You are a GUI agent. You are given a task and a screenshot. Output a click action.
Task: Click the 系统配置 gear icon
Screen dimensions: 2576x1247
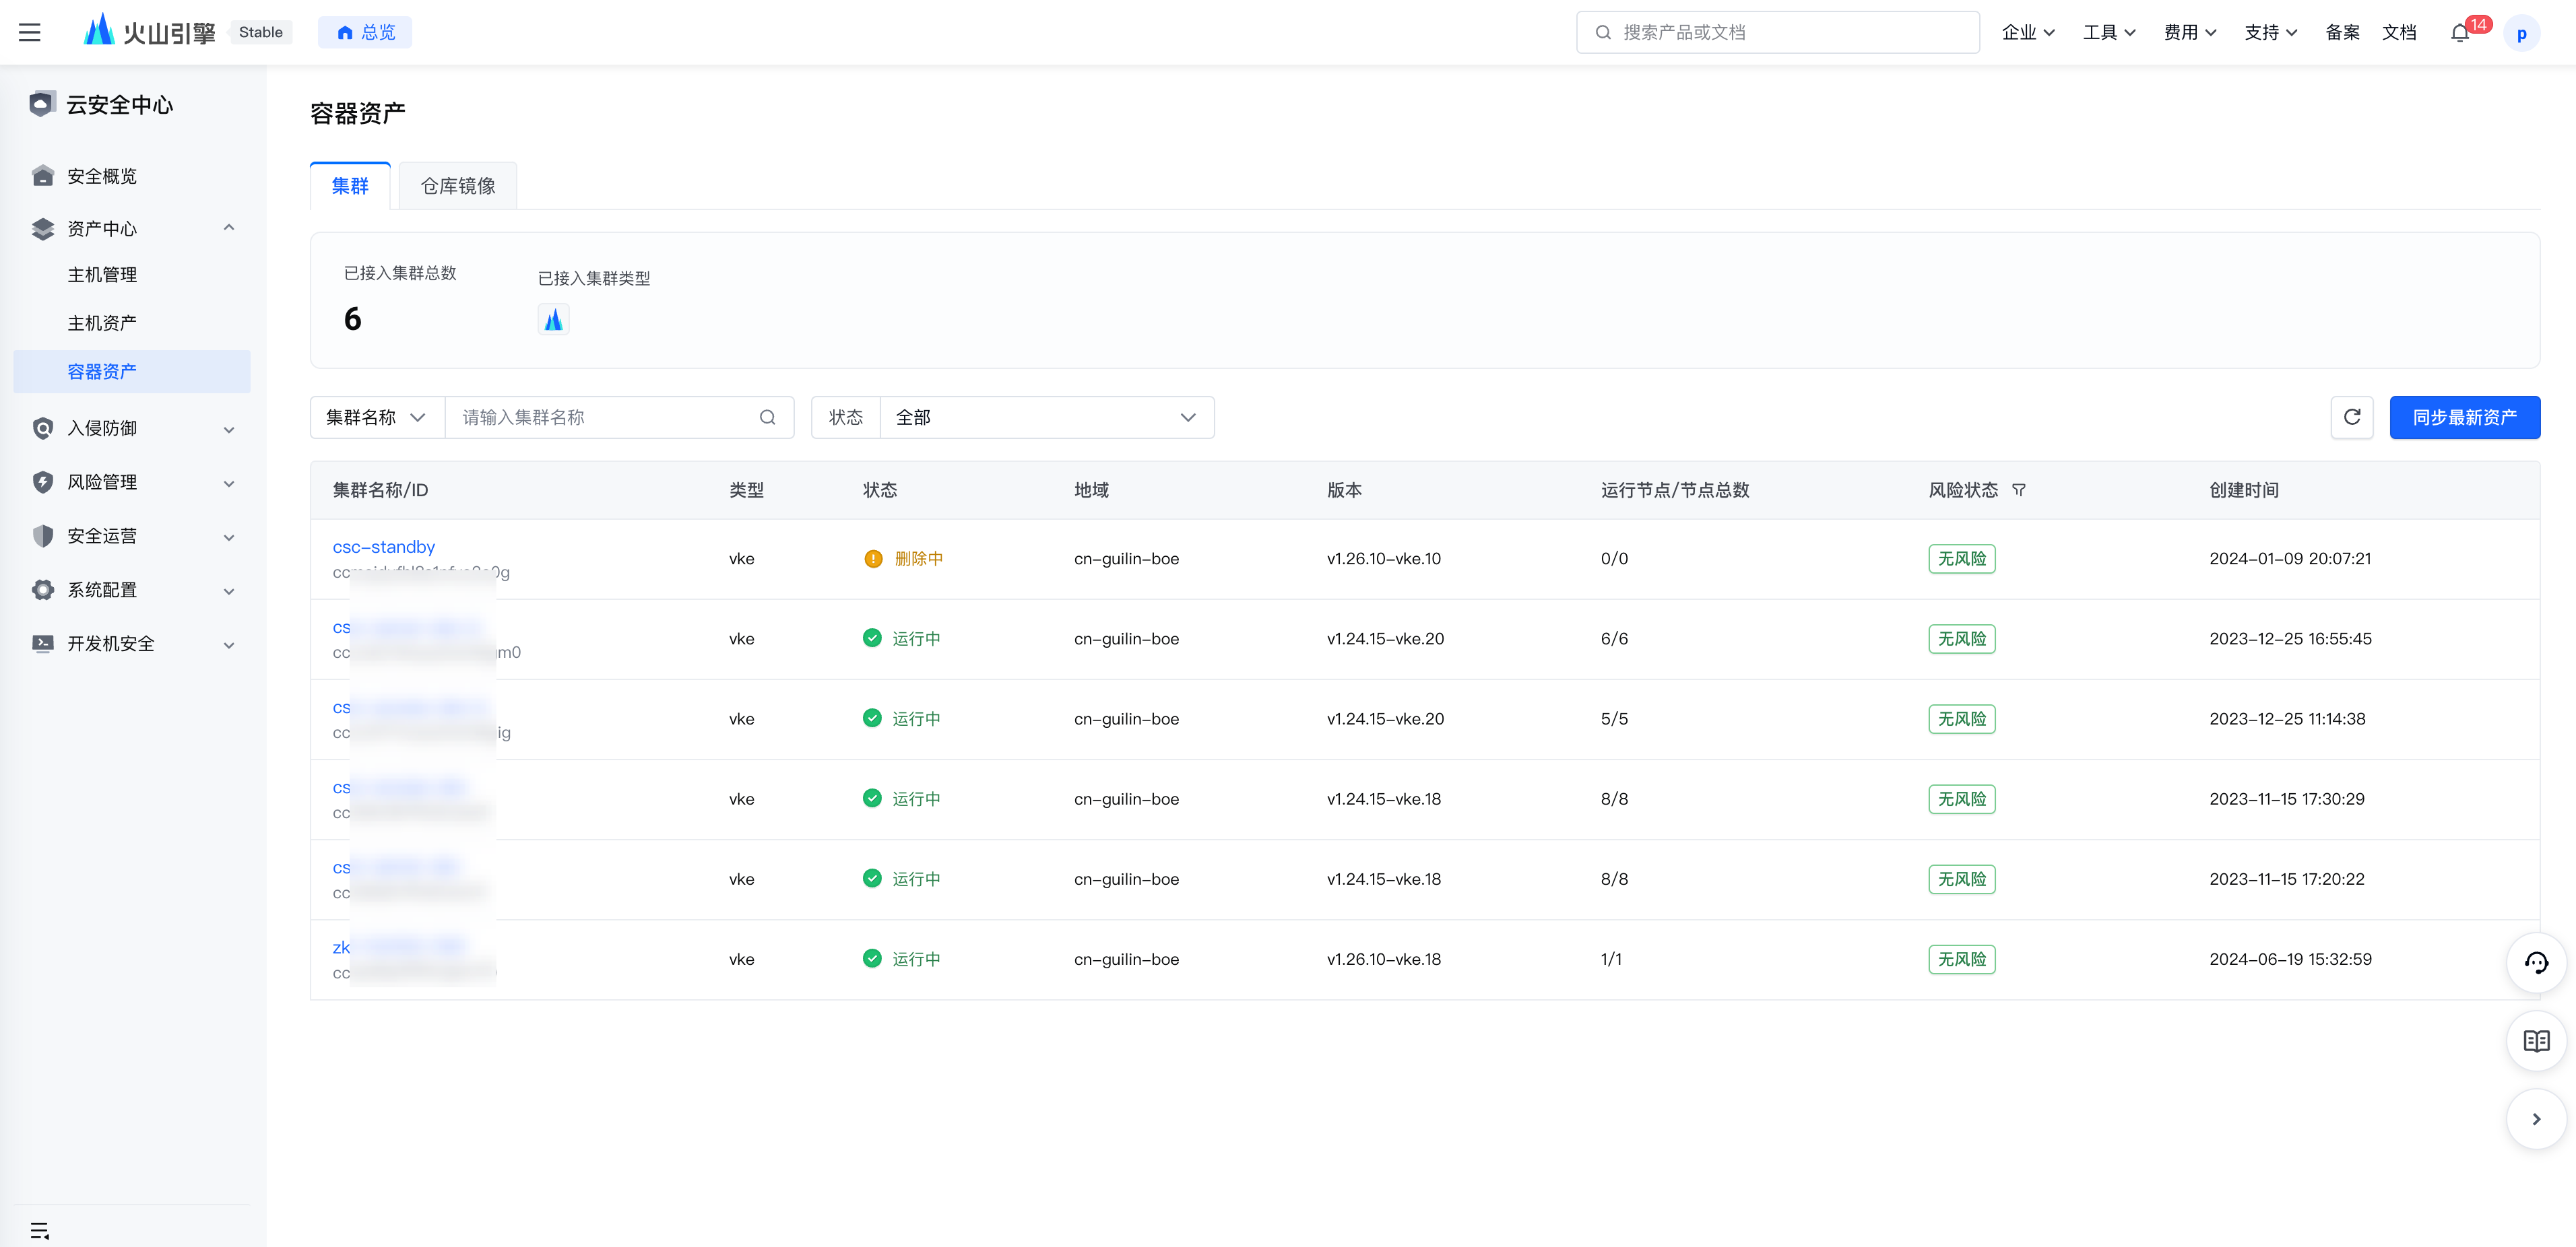coord(42,590)
